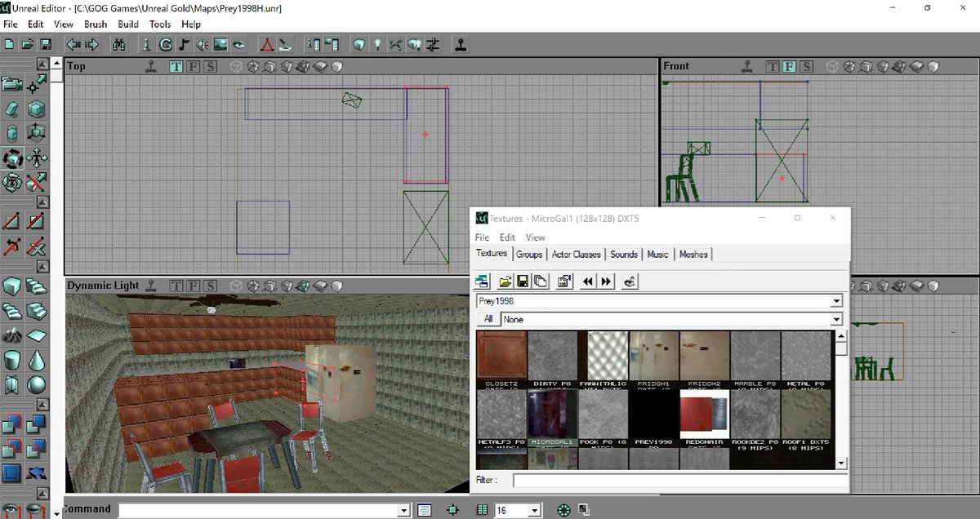Toggle wireframe render mode in Top viewport

(236, 67)
